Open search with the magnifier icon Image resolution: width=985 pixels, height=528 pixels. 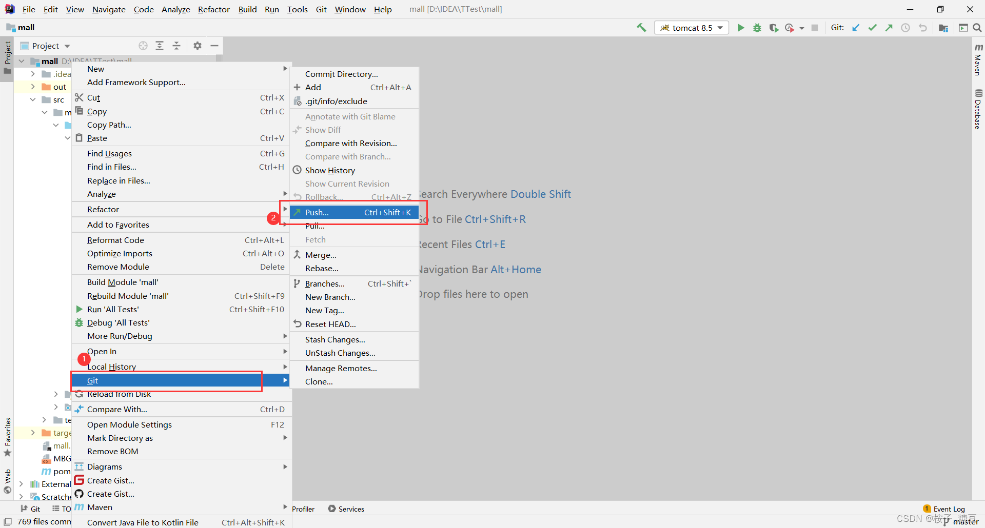tap(978, 27)
